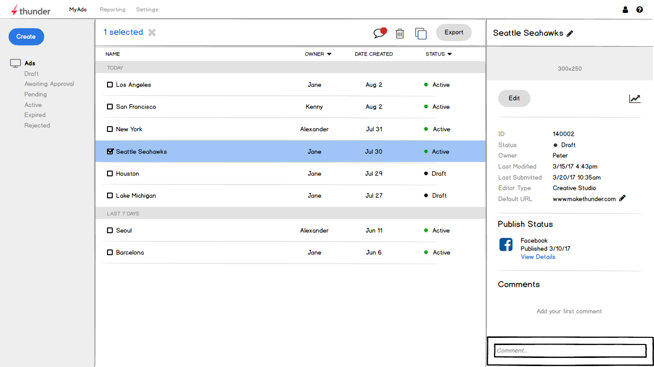654x367 pixels.
Task: Click the Jun 11 date cell
Action: pyautogui.click(x=374, y=230)
